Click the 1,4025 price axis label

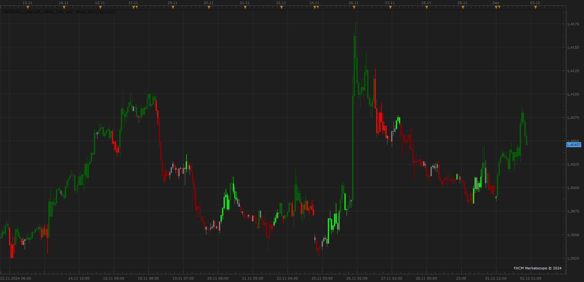[x=573, y=164]
